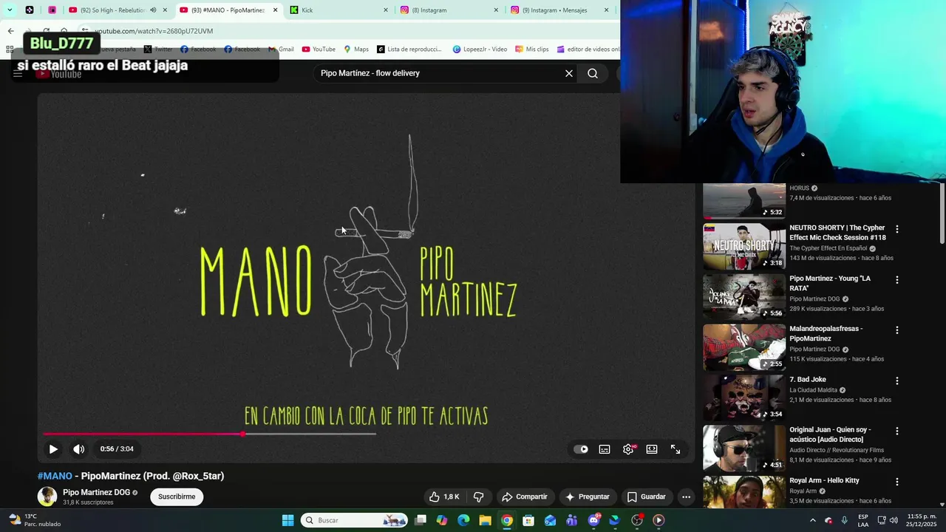Screen dimensions: 946x532
Task: Open the YouTube bookmark
Action: point(319,50)
